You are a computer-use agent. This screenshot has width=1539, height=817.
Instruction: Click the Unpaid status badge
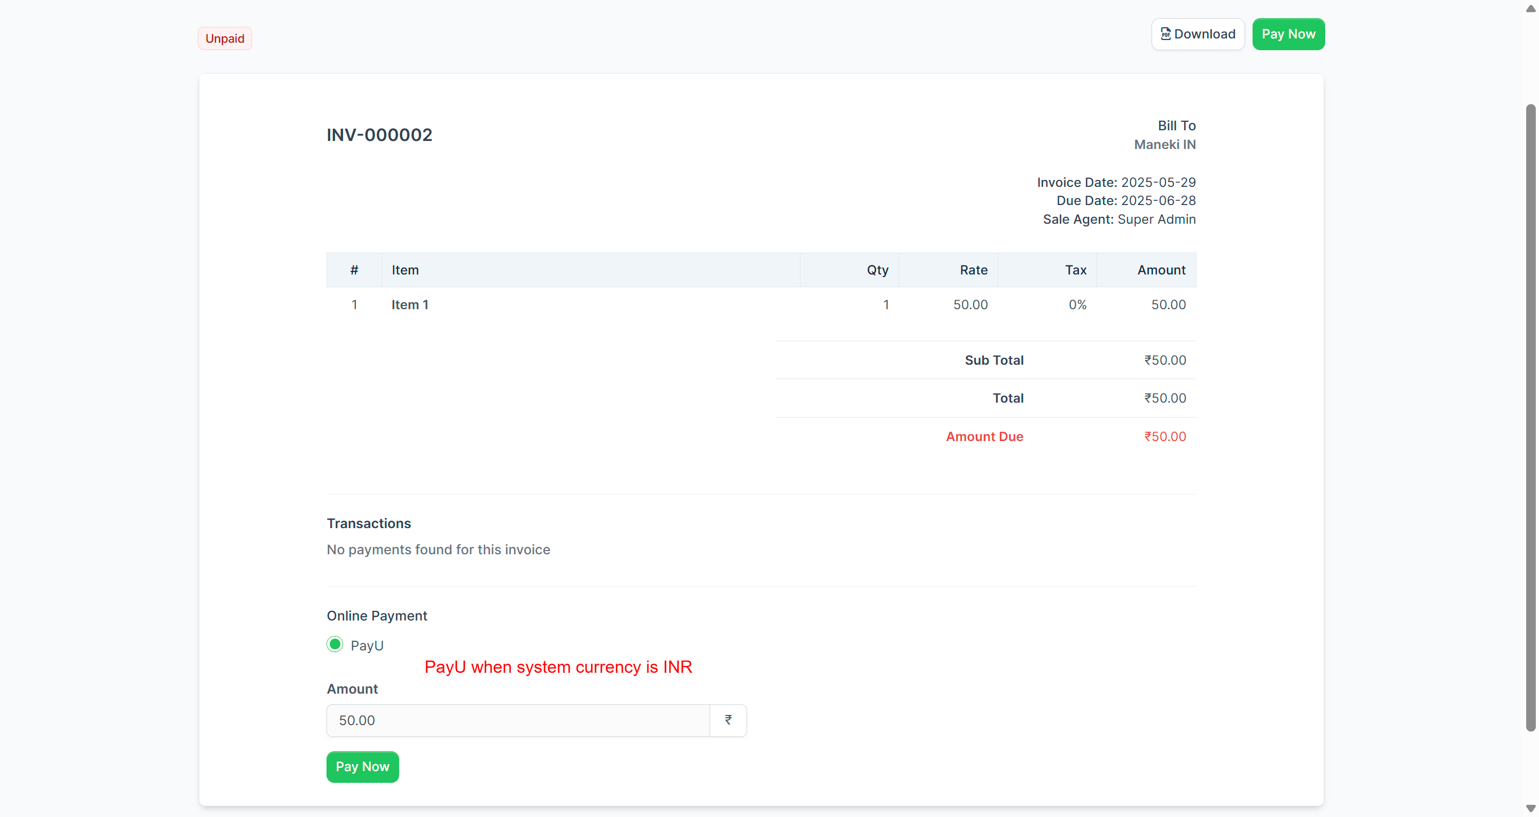[x=224, y=37]
